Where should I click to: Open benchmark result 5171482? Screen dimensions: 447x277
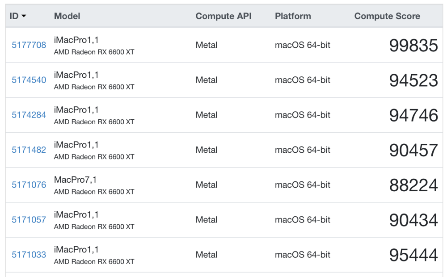29,150
